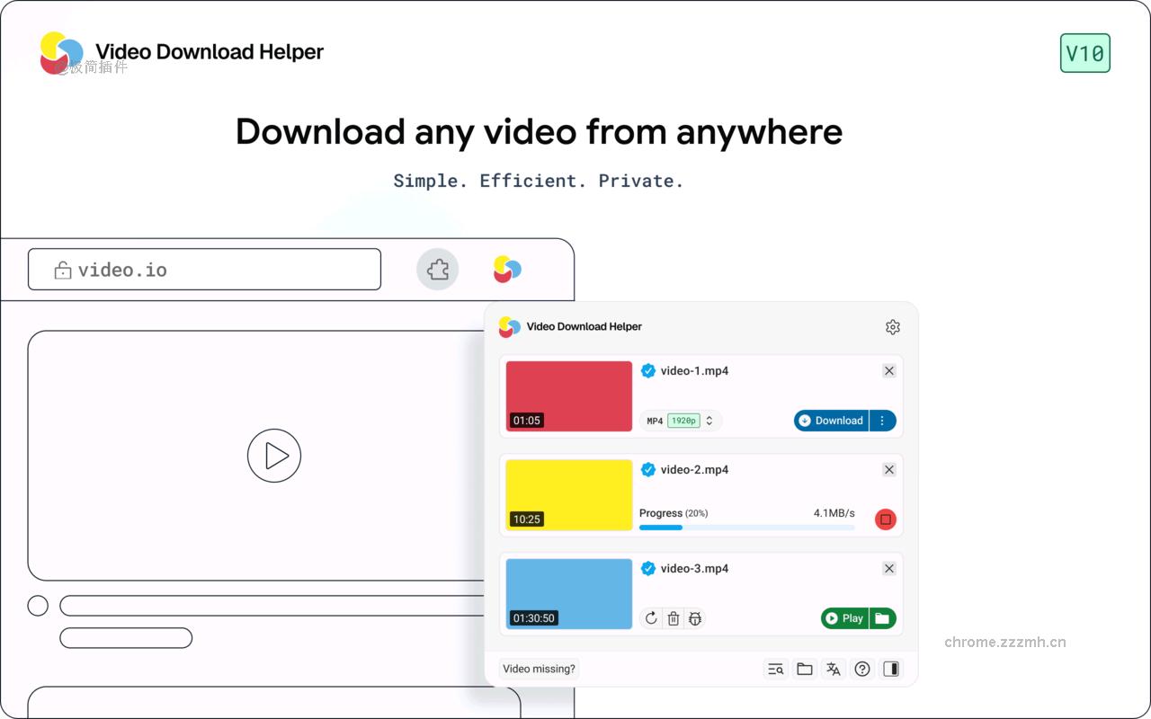The width and height of the screenshot is (1151, 719).
Task: Click the video.io address bar
Action: 204,270
